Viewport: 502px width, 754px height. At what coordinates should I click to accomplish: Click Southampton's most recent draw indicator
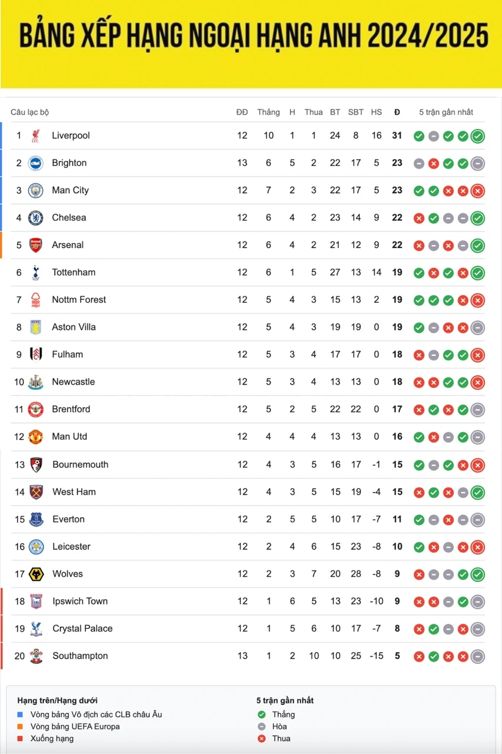point(478,656)
